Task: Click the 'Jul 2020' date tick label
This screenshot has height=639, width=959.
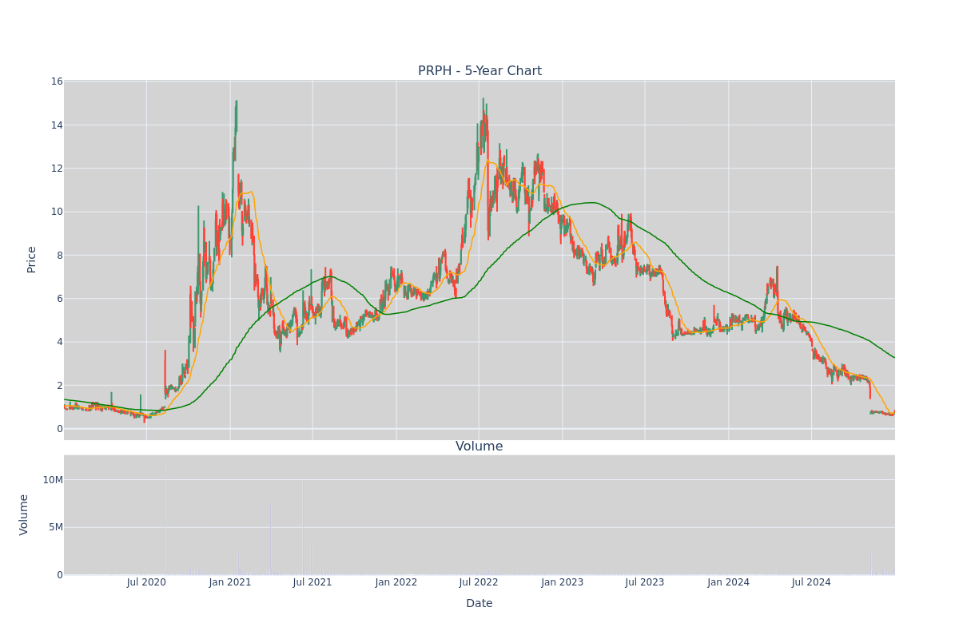Action: [146, 582]
